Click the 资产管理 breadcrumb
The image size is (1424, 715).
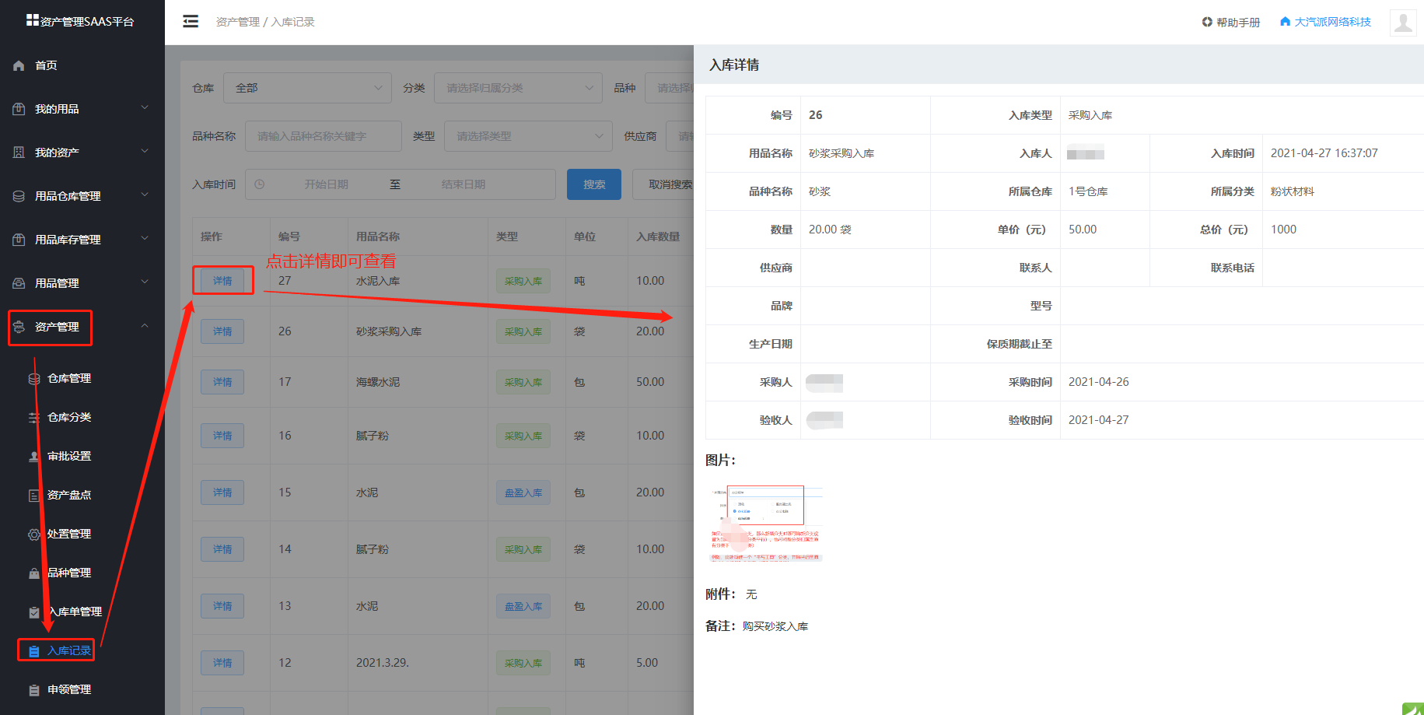point(238,22)
